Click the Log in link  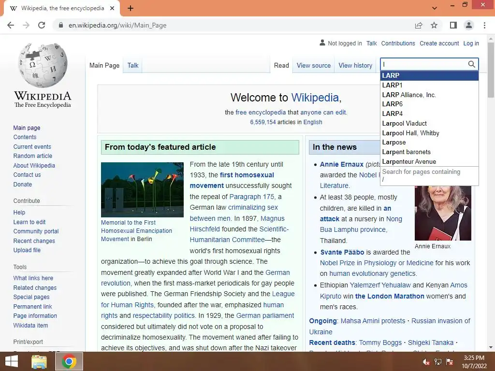(471, 43)
